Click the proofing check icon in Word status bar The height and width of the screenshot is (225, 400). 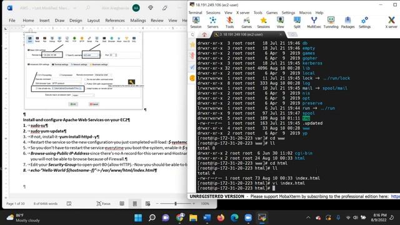tap(69, 203)
